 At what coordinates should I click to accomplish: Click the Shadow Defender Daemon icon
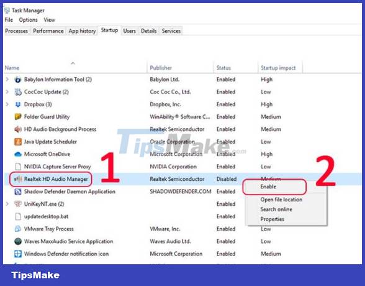pos(18,191)
